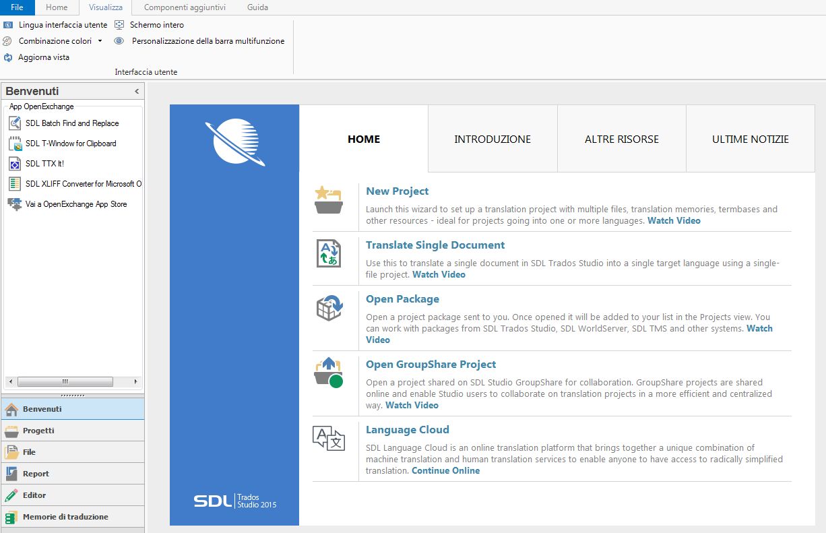The image size is (826, 533).
Task: Click the SDL T-Window for Clipboard icon
Action: point(15,144)
